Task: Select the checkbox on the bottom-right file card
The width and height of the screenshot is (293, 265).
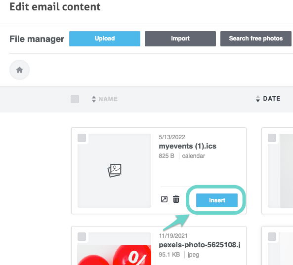Action: point(272,237)
